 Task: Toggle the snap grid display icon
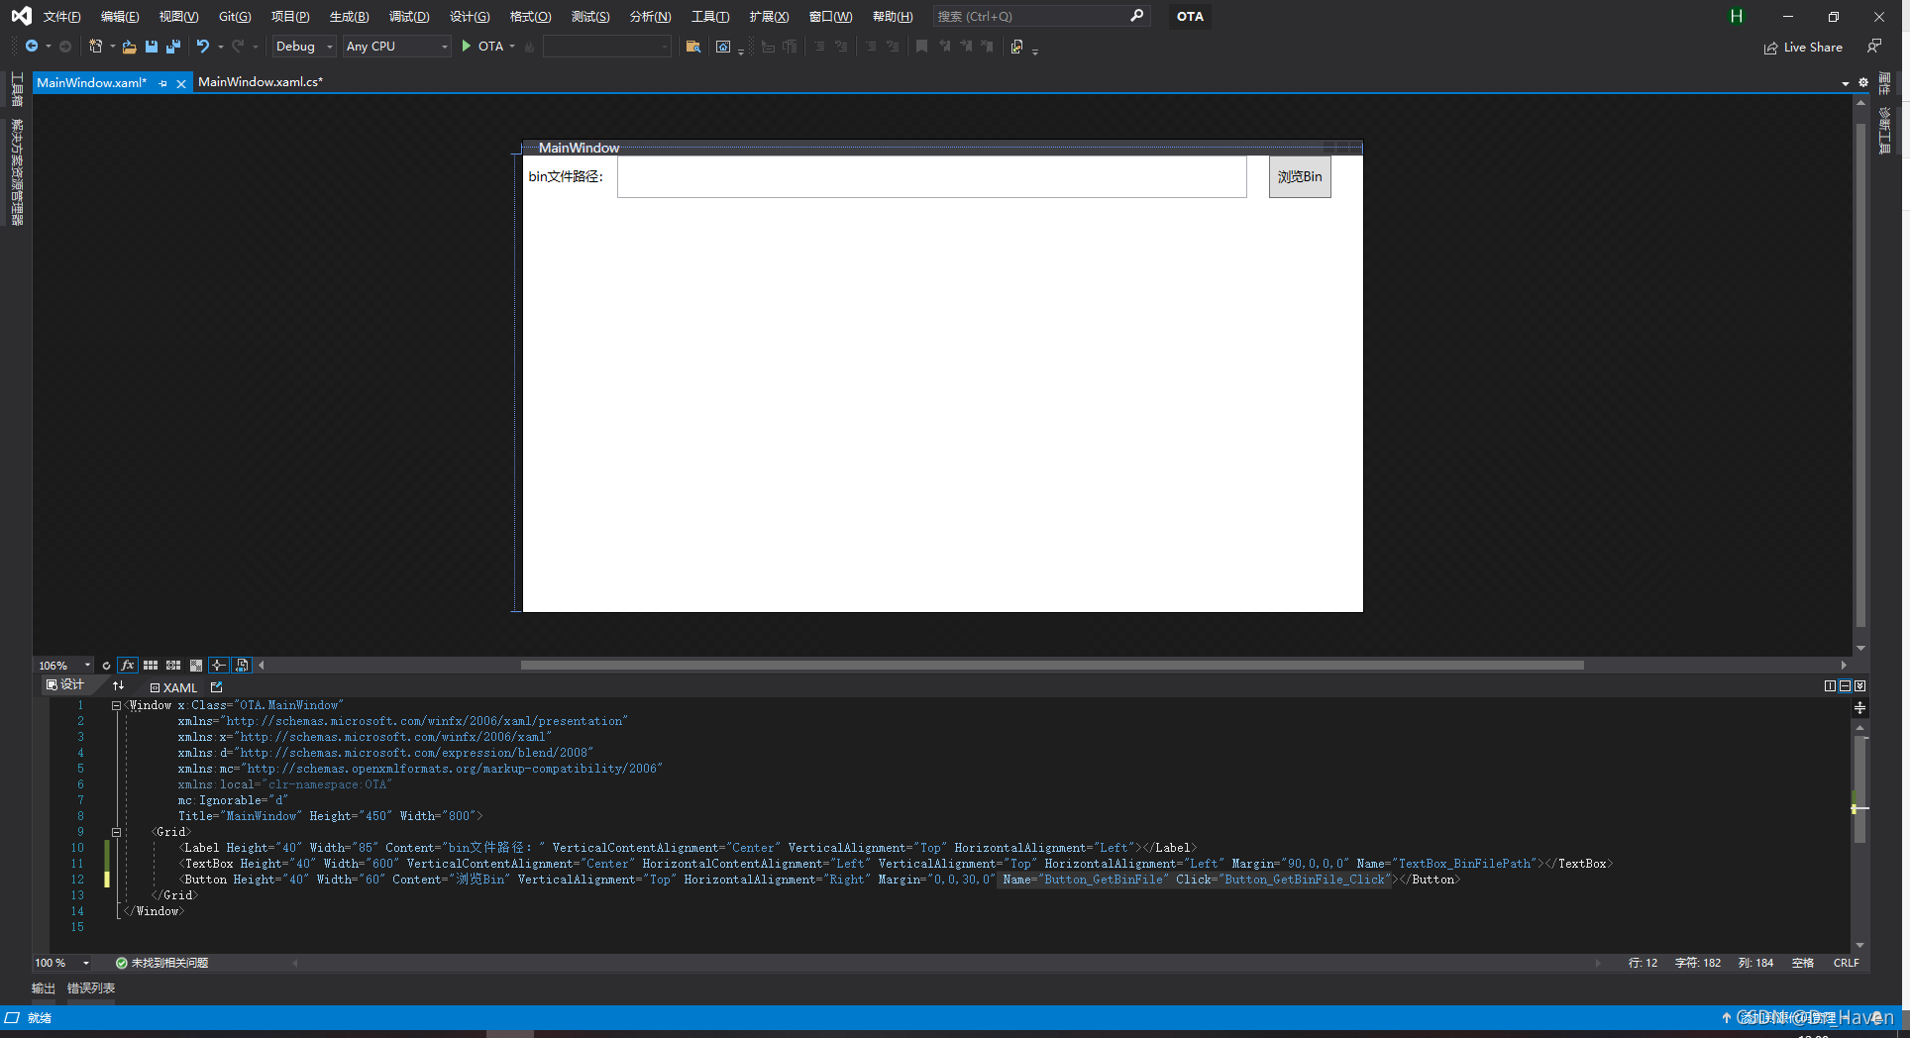pyautogui.click(x=151, y=666)
